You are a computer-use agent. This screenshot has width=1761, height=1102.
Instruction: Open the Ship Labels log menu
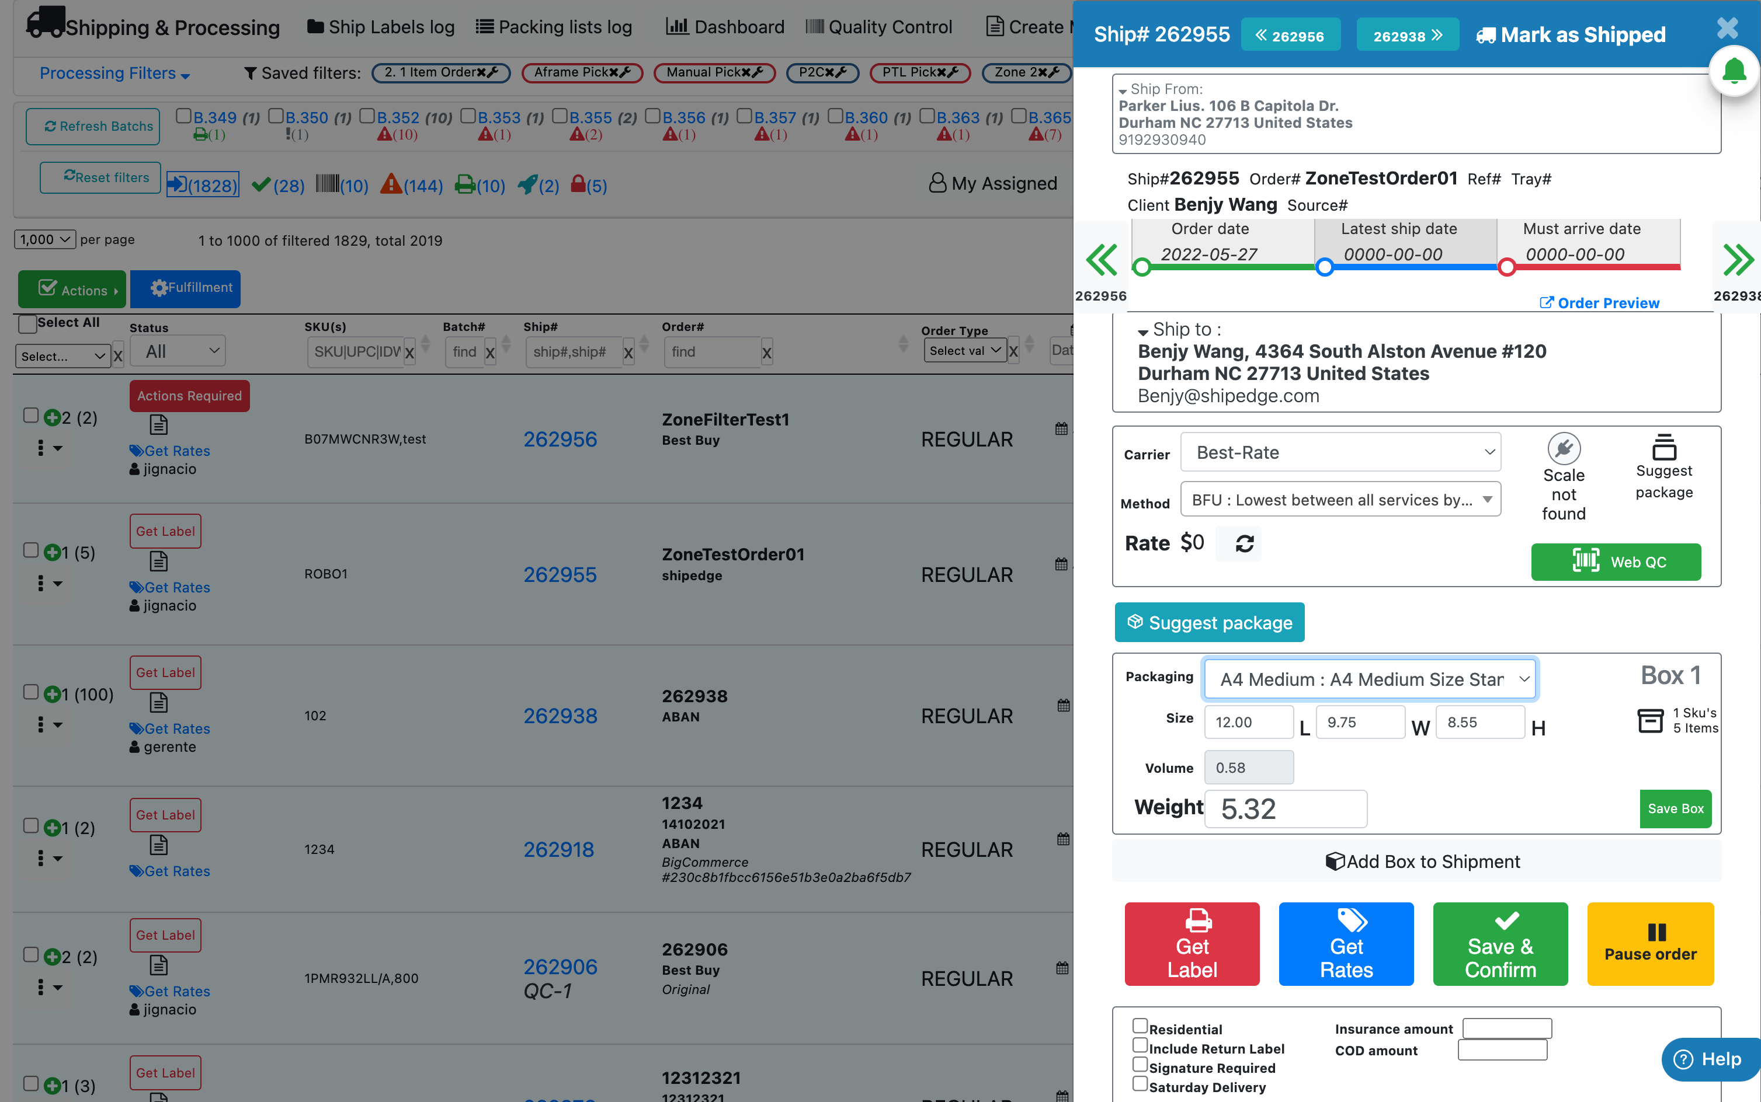tap(381, 27)
